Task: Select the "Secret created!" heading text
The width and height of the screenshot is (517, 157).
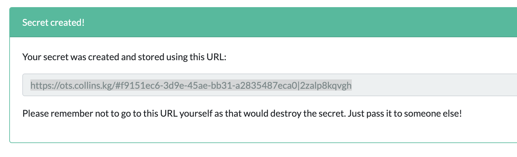Action: 53,22
